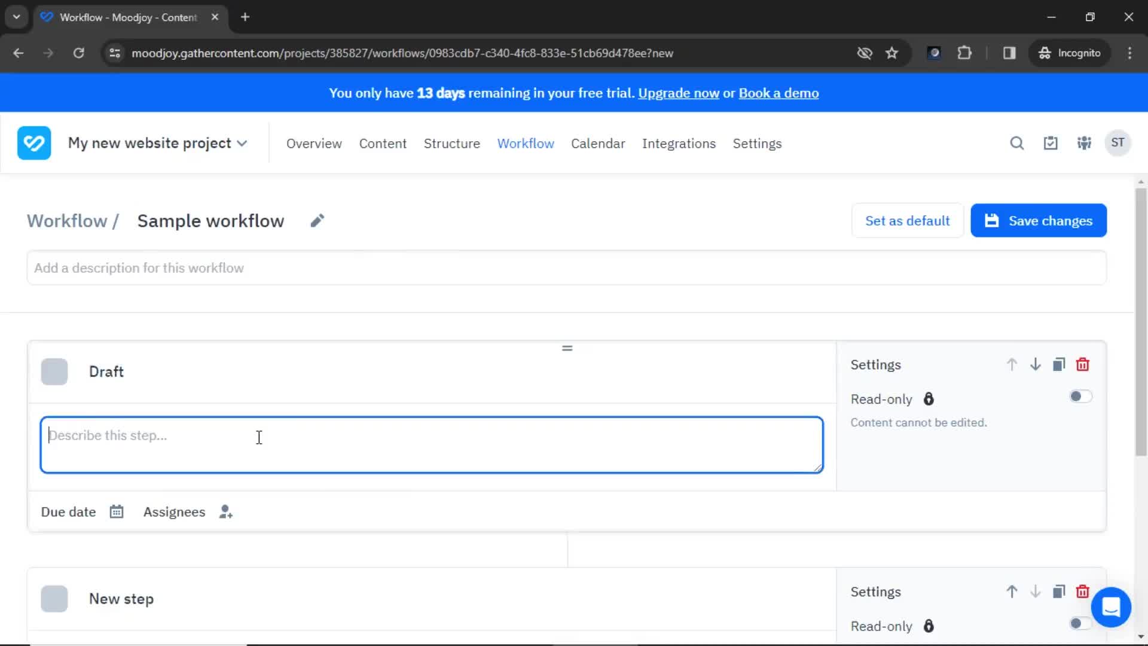
Task: Move New step down arrow
Action: tap(1036, 592)
